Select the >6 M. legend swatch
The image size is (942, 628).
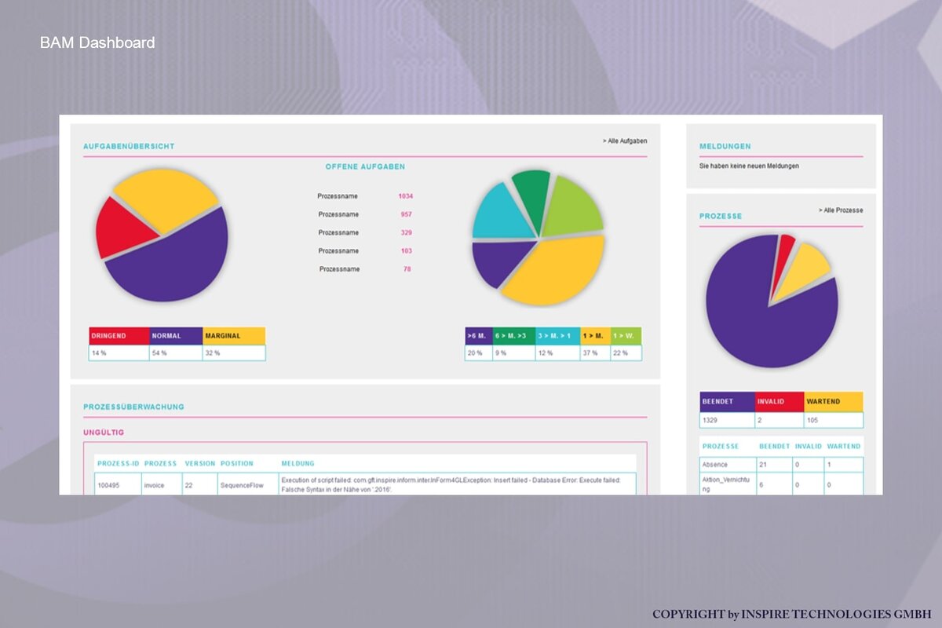coord(478,336)
